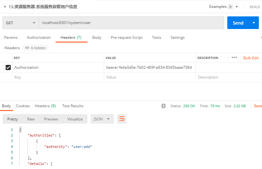The height and width of the screenshot is (169, 262).
Task: Click the BUILD mode button
Action: (255, 7)
